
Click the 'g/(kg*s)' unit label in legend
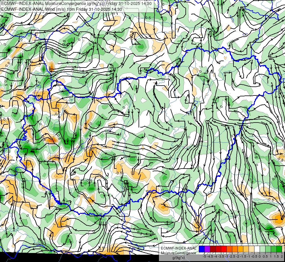[x=179, y=258]
